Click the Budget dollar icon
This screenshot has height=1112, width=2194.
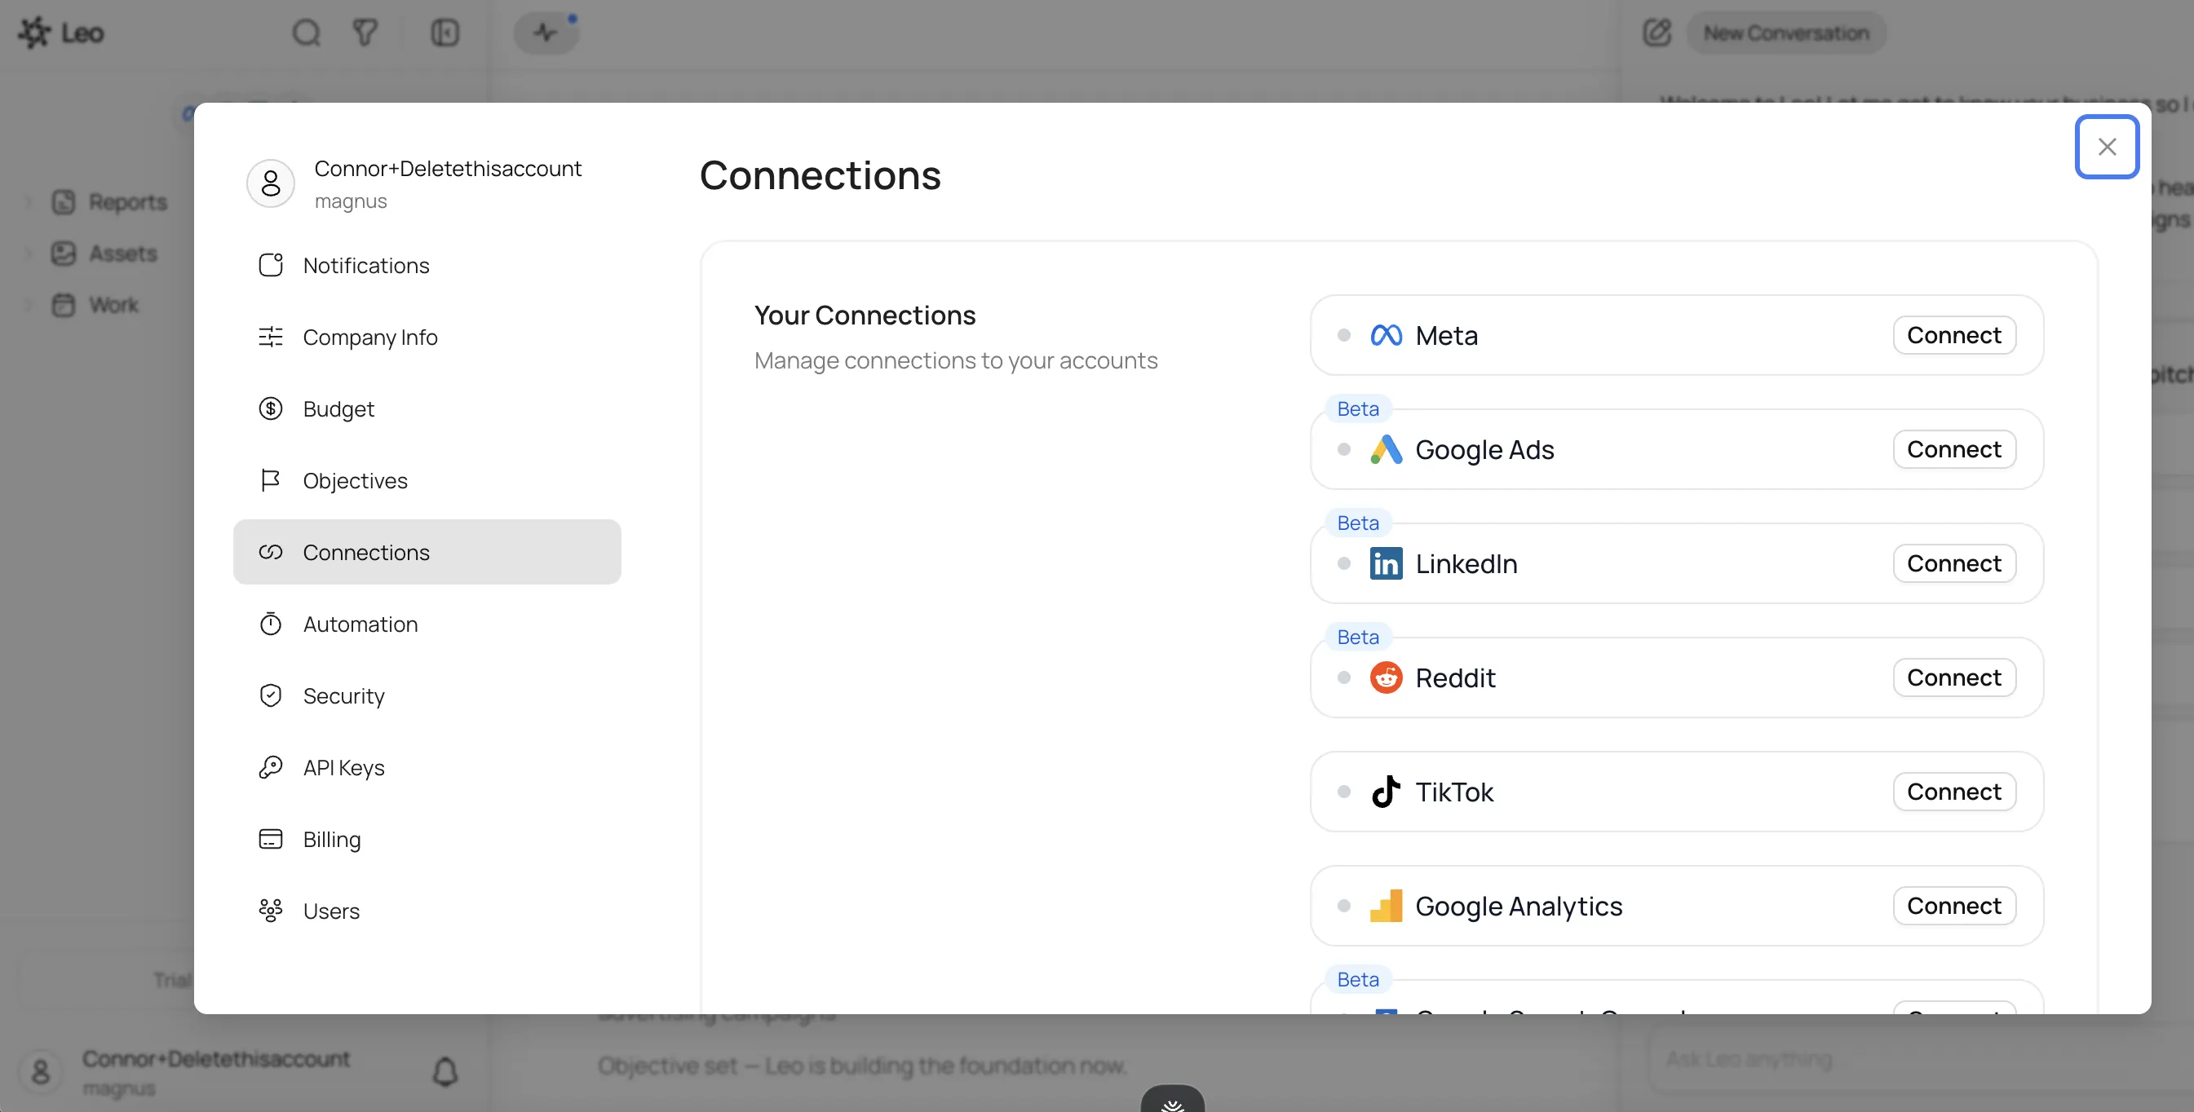(271, 408)
